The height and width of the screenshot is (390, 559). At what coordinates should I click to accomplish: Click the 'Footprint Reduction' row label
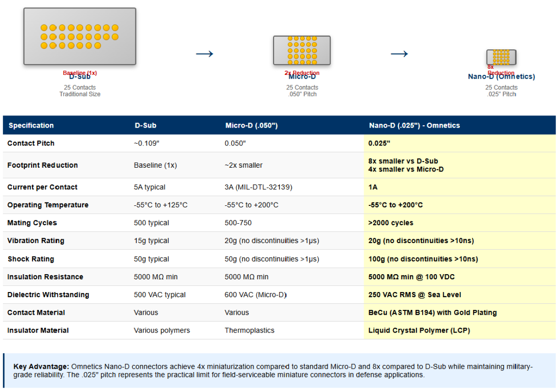click(x=42, y=165)
